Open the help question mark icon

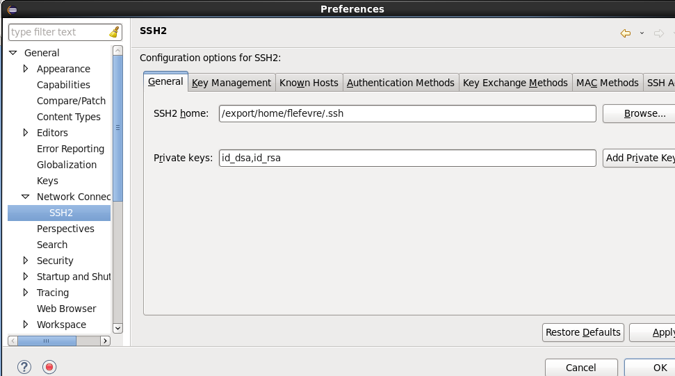click(24, 367)
